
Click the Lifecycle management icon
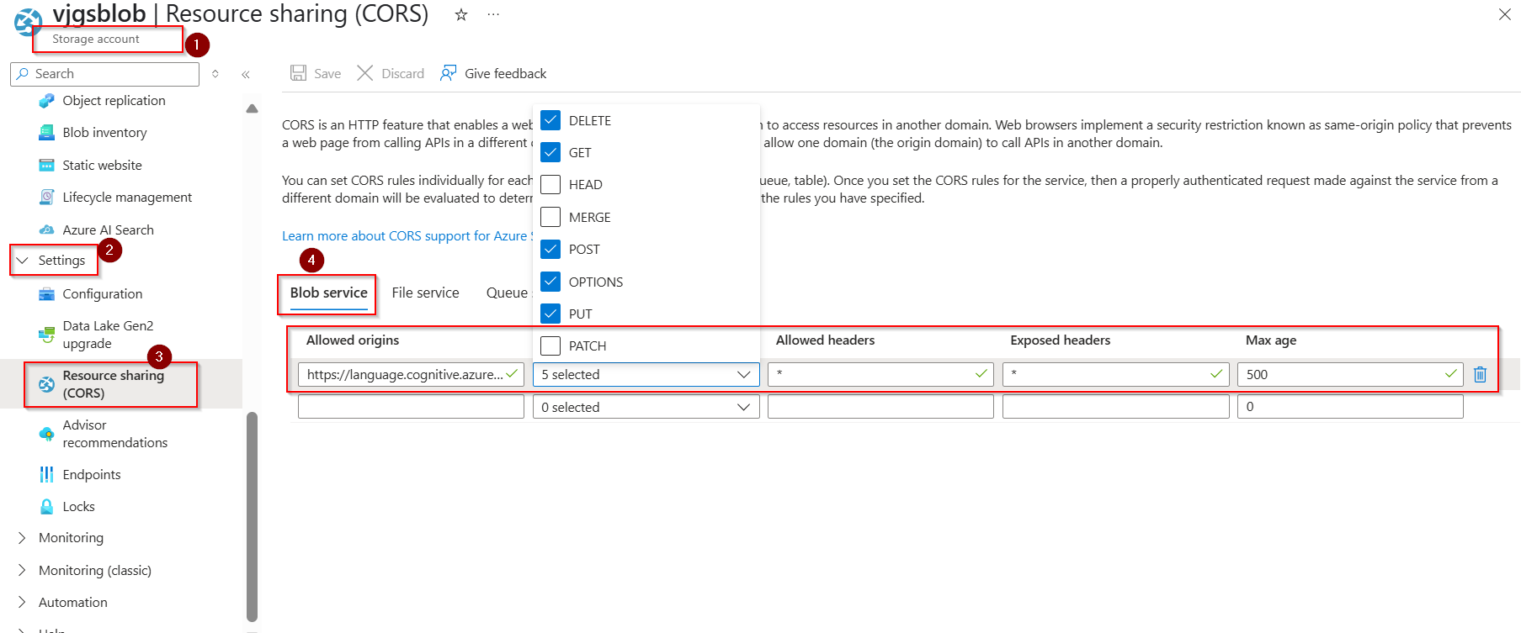pyautogui.click(x=47, y=198)
